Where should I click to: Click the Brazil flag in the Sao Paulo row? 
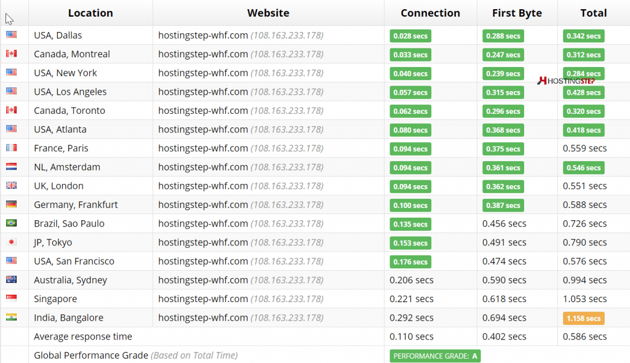(x=11, y=223)
